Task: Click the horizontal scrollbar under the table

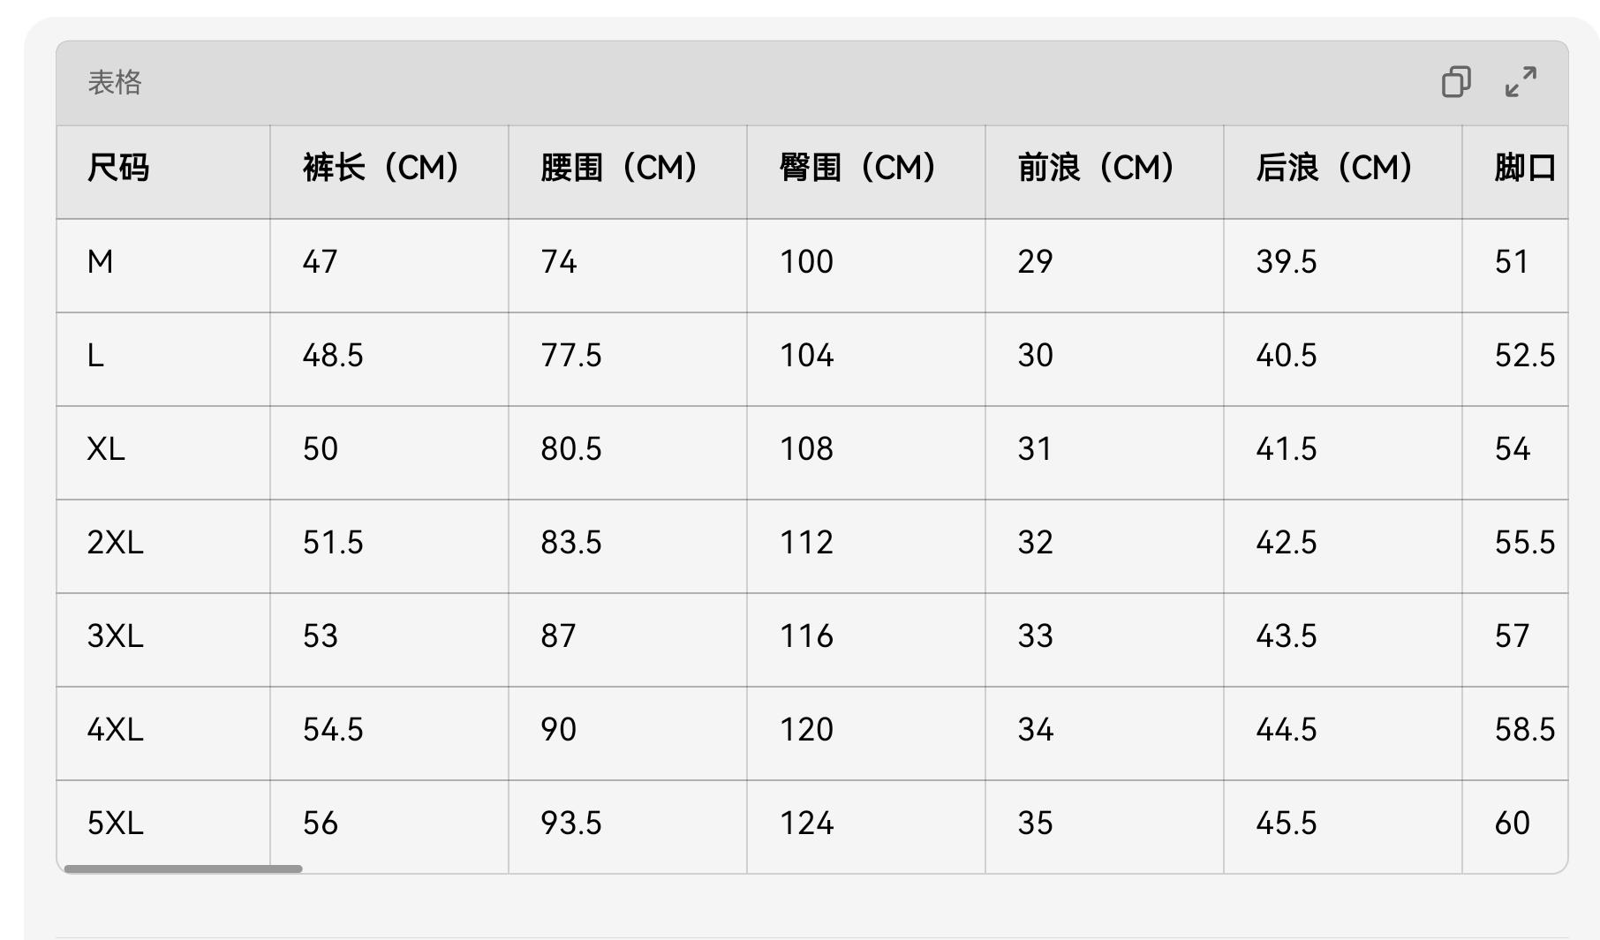Action: [x=183, y=869]
